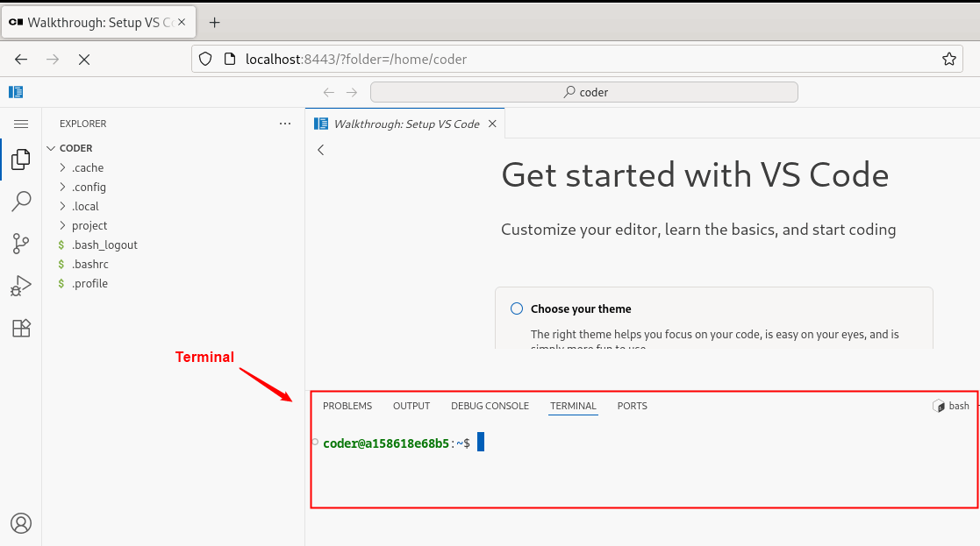Go forward in browser history

53,60
